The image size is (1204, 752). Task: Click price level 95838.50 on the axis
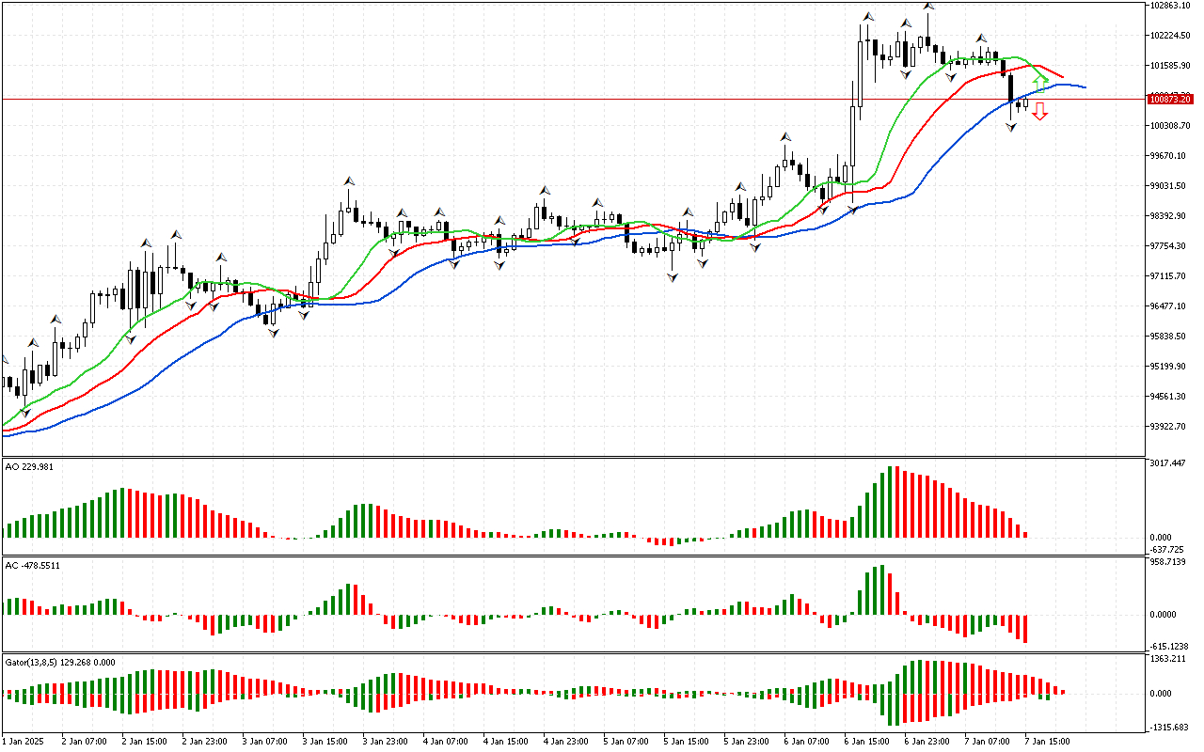[1169, 337]
